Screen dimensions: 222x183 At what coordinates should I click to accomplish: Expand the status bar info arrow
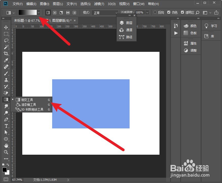click(68, 180)
